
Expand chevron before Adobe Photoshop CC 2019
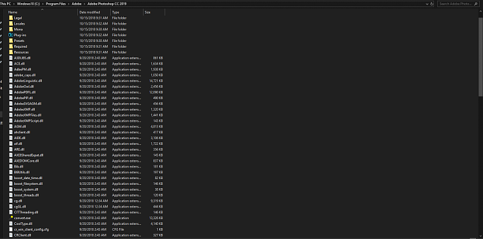tap(85, 4)
